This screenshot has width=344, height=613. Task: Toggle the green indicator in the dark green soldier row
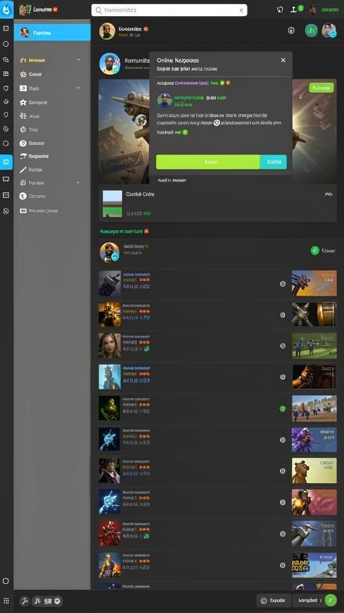282,408
